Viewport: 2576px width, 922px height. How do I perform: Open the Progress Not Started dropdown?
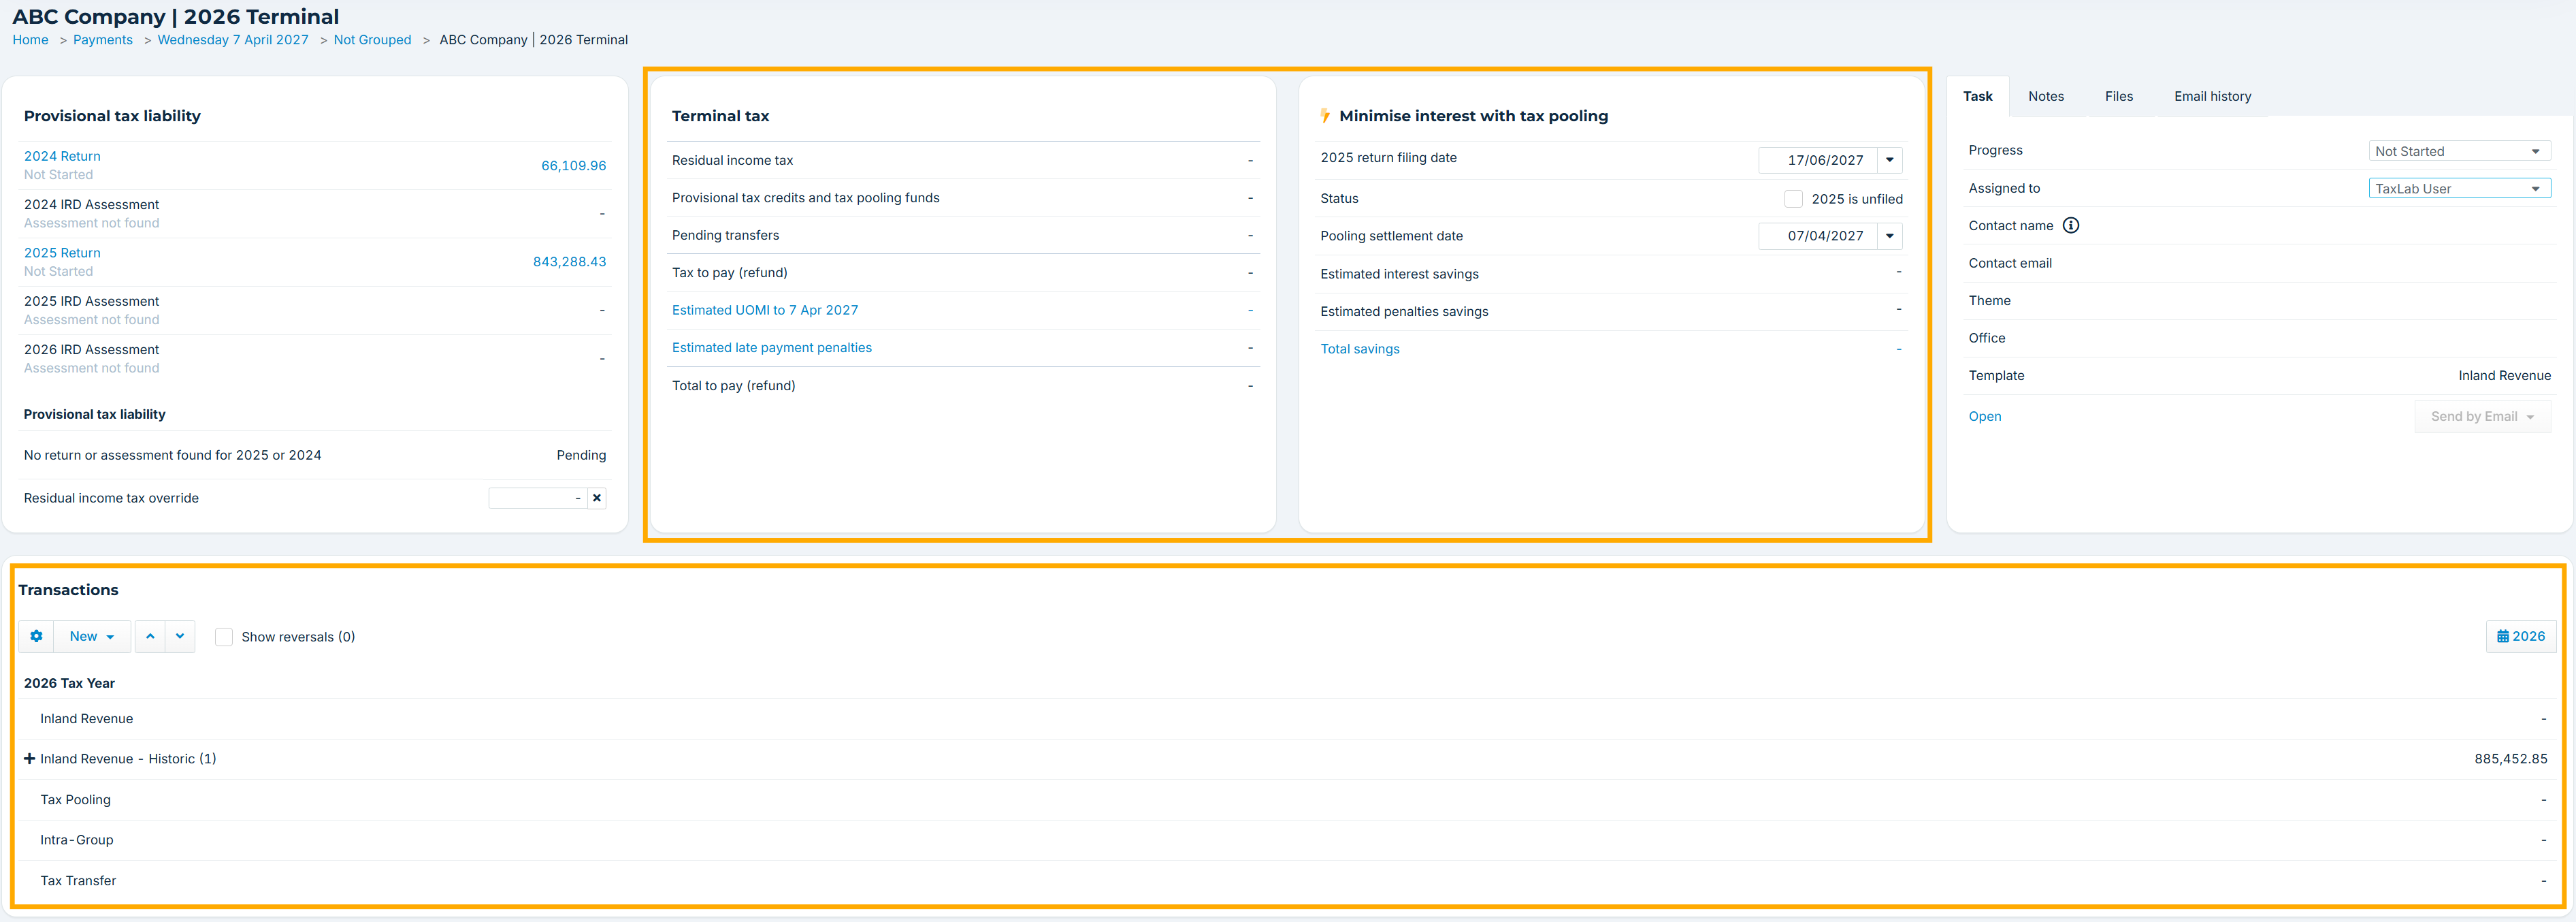2458,151
